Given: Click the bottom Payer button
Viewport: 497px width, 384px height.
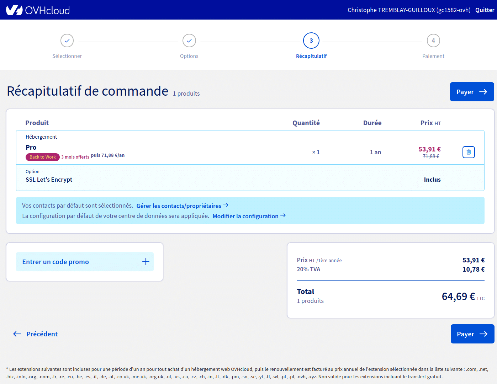Looking at the screenshot, I should [x=472, y=334].
